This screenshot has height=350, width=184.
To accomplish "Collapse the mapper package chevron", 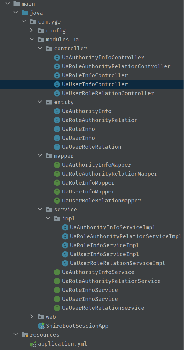I will [40, 156].
